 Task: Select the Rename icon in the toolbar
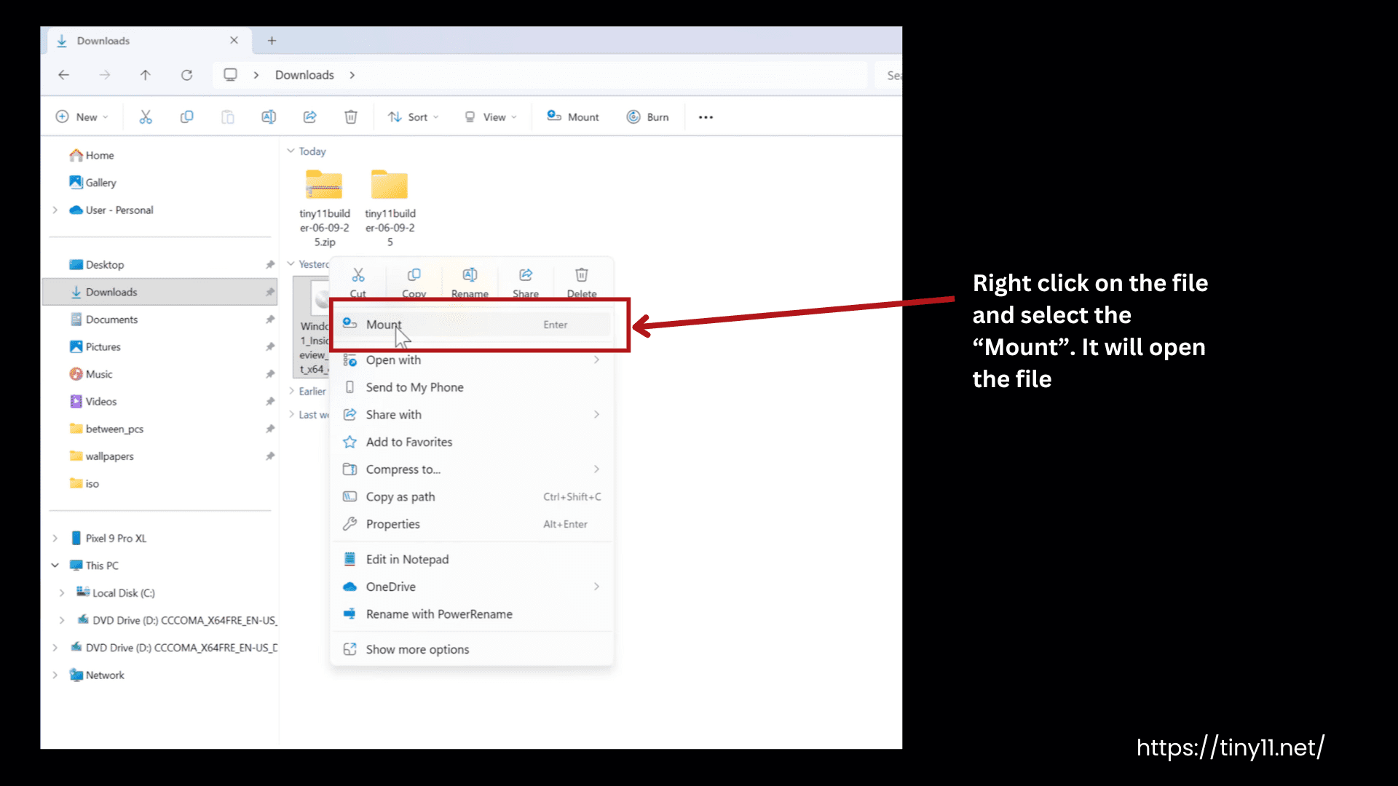click(x=268, y=116)
